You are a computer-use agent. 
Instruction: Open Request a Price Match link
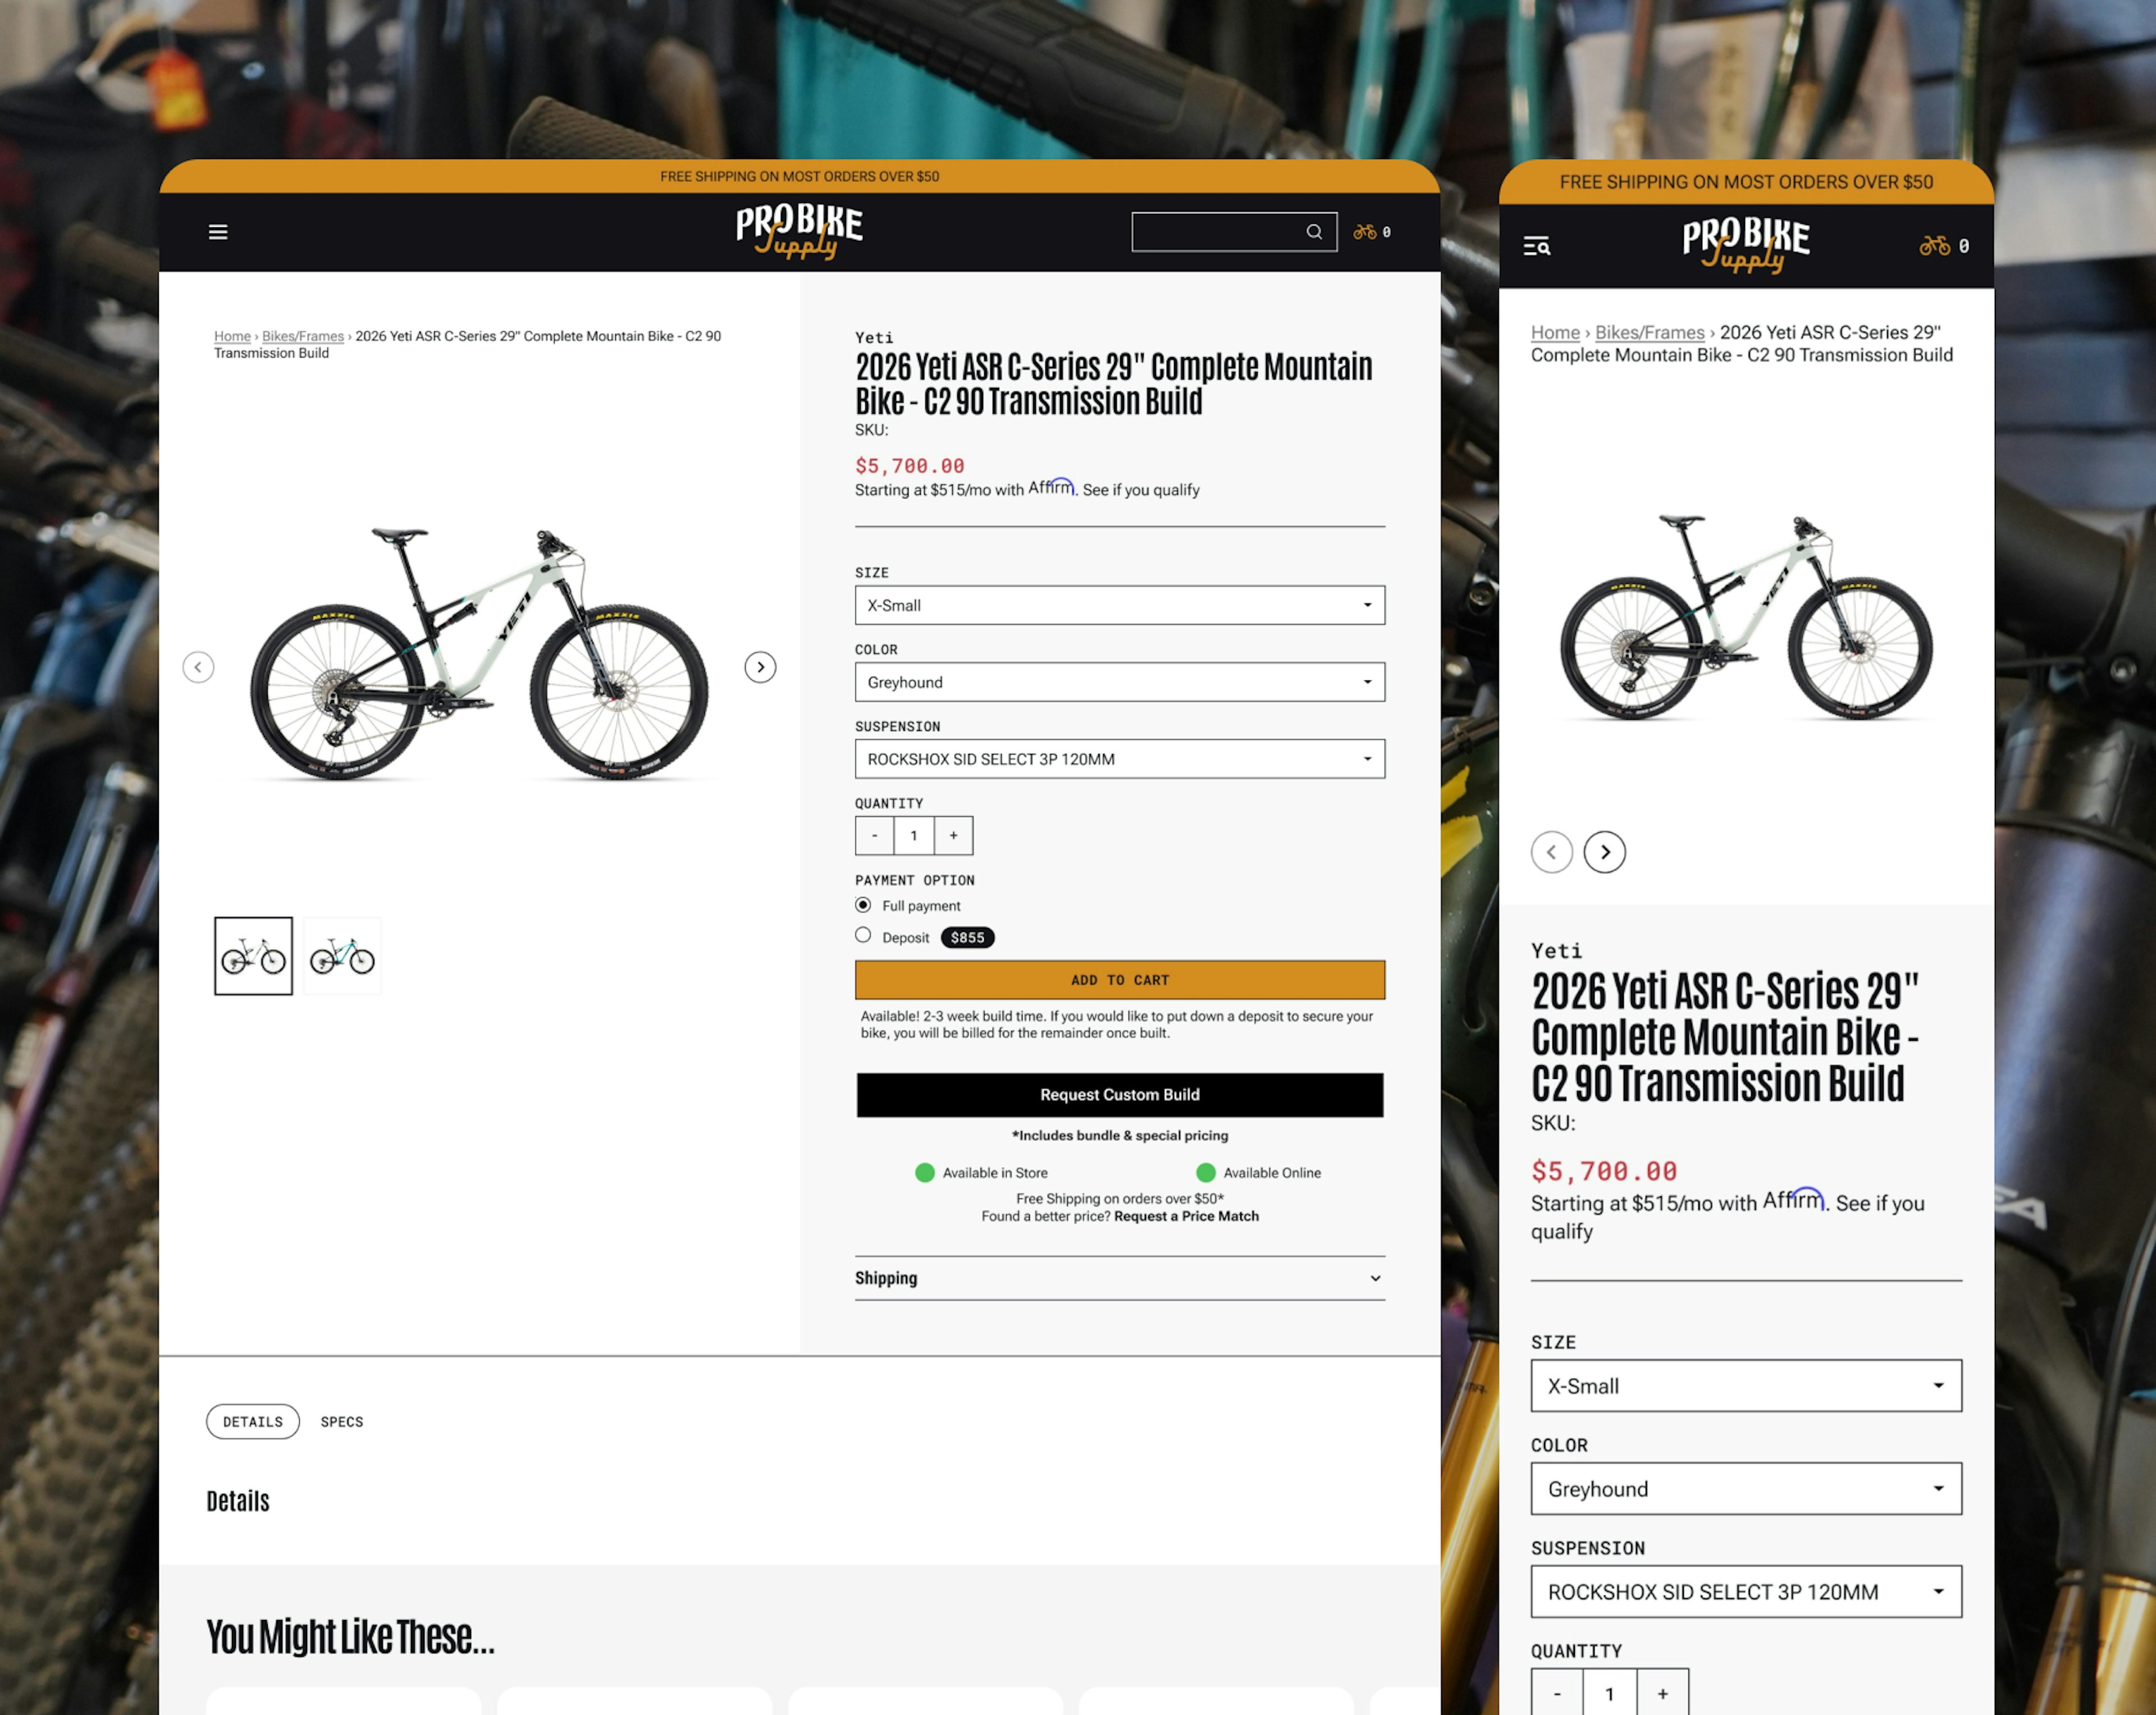[x=1186, y=1216]
